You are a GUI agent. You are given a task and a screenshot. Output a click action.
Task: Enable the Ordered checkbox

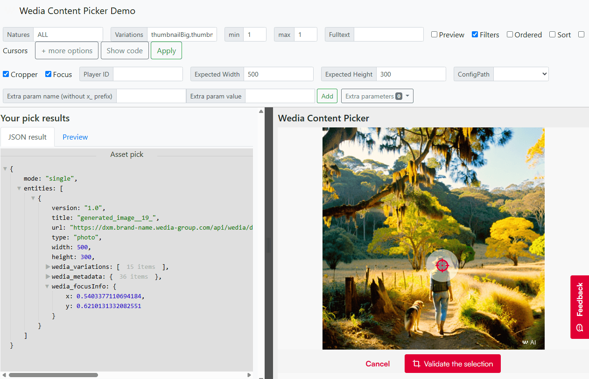click(x=510, y=34)
